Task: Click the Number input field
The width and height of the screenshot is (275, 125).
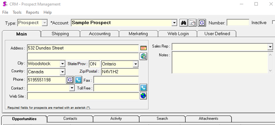Action: tap(238, 22)
